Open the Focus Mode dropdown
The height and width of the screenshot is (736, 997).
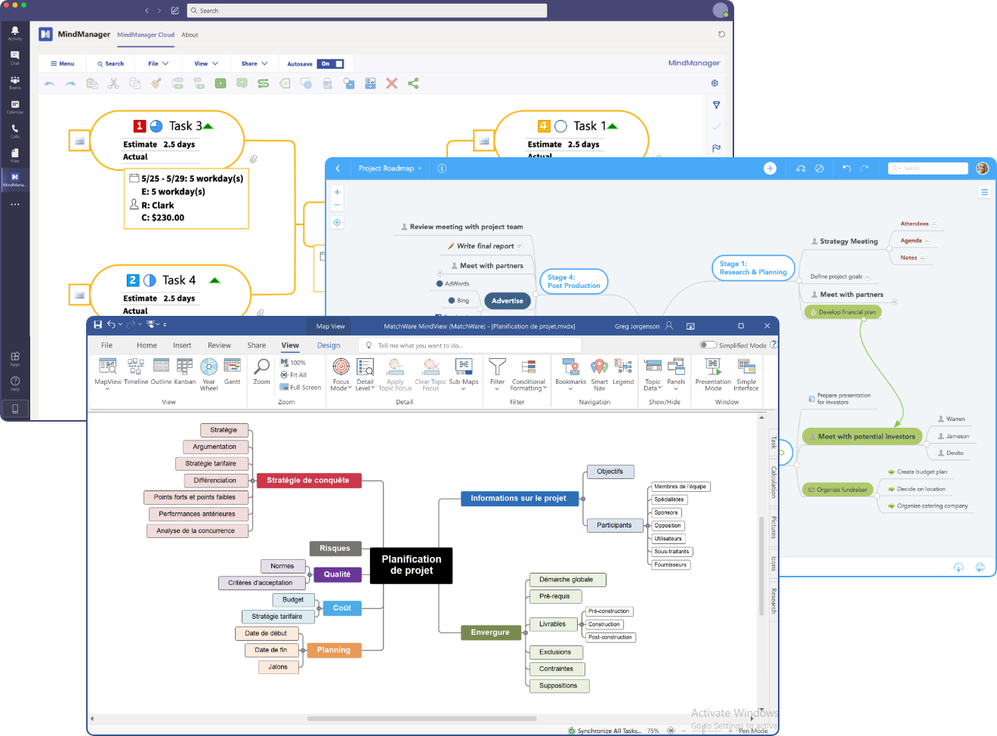tap(341, 373)
